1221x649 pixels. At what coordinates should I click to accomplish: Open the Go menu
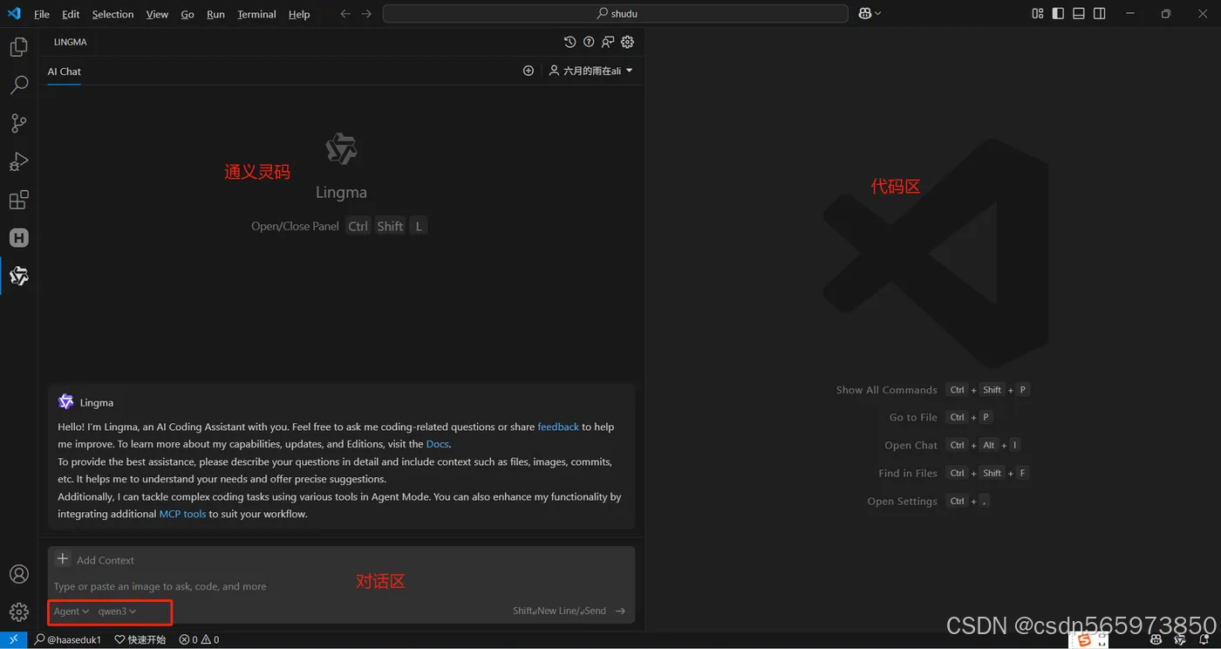point(188,14)
